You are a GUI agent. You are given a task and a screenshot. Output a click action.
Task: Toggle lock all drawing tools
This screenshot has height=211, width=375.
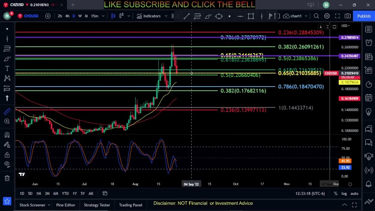pos(7,154)
